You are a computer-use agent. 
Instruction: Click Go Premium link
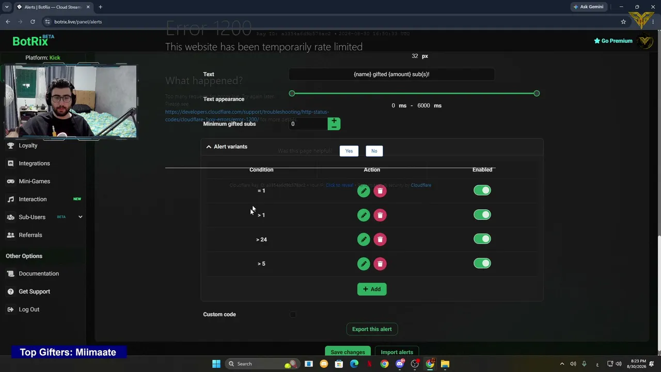click(613, 41)
